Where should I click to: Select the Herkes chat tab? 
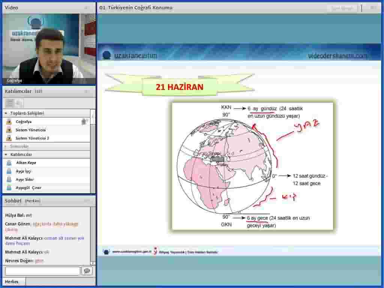pyautogui.click(x=14, y=282)
